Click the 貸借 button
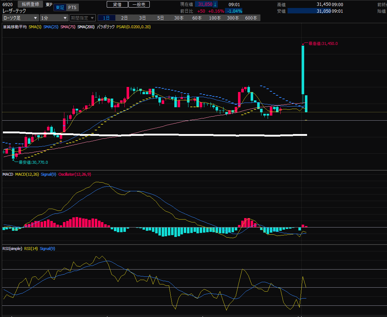 117,4
